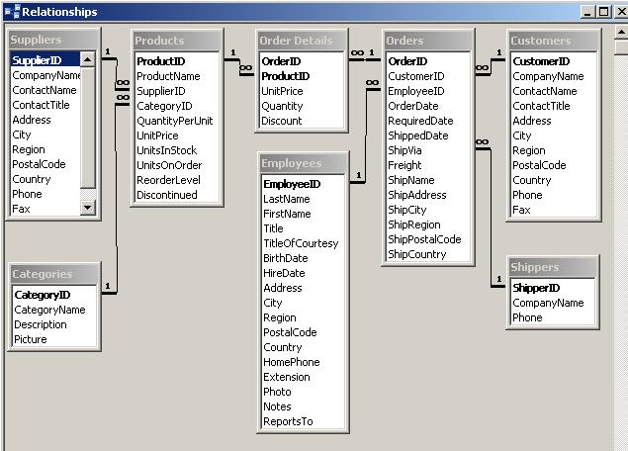This screenshot has width=628, height=451.
Task: Click EmployeeID field in Orders table
Action: pos(415,91)
